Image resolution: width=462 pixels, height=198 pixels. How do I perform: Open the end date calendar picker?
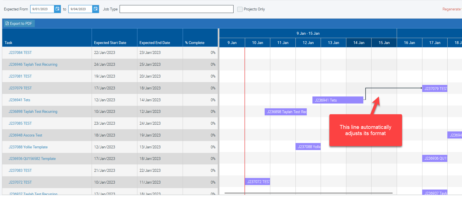tap(96, 9)
